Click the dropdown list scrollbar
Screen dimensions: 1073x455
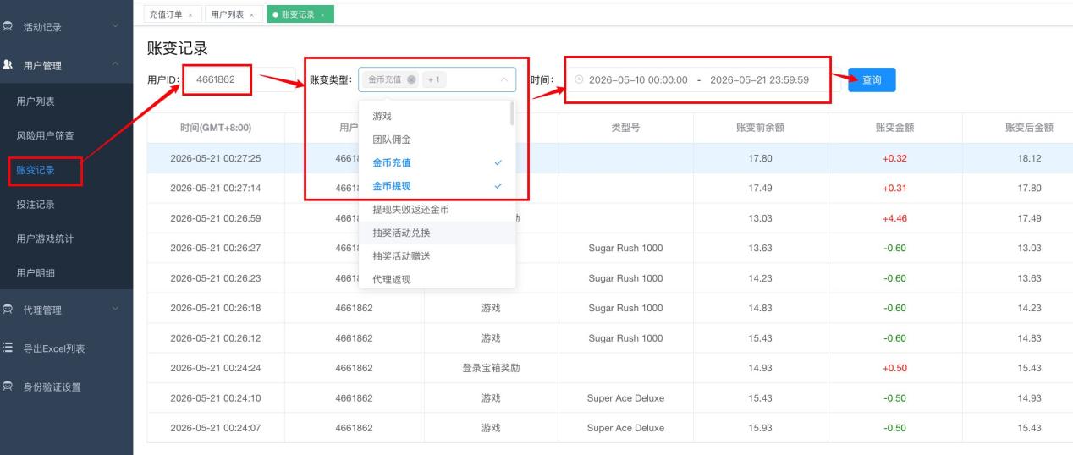coord(512,113)
